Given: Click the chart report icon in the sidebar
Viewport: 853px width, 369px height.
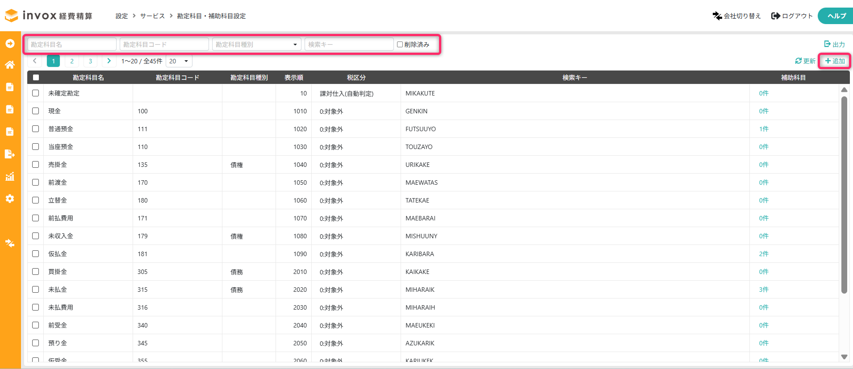Looking at the screenshot, I should pyautogui.click(x=10, y=176).
